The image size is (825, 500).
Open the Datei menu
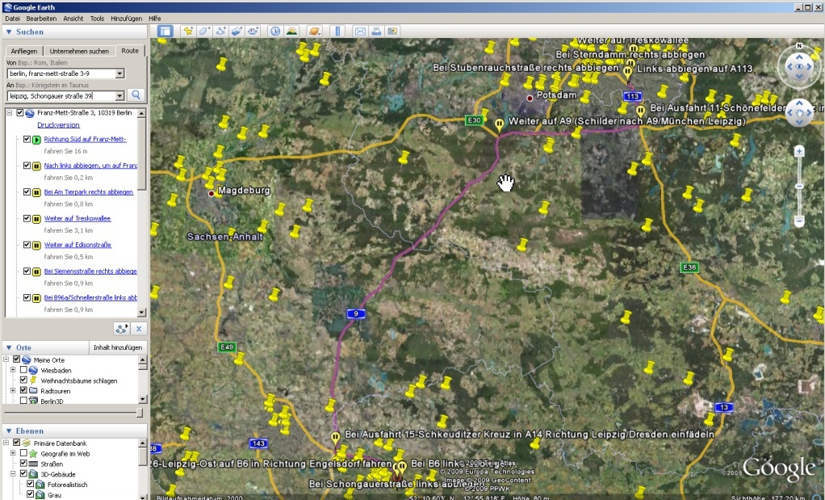(x=12, y=19)
